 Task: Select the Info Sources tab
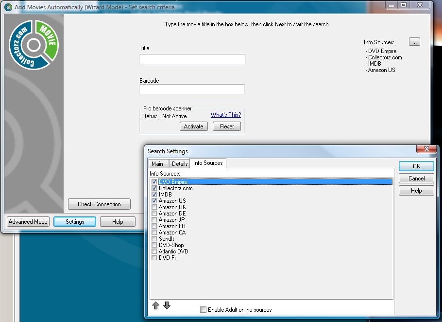click(x=208, y=163)
